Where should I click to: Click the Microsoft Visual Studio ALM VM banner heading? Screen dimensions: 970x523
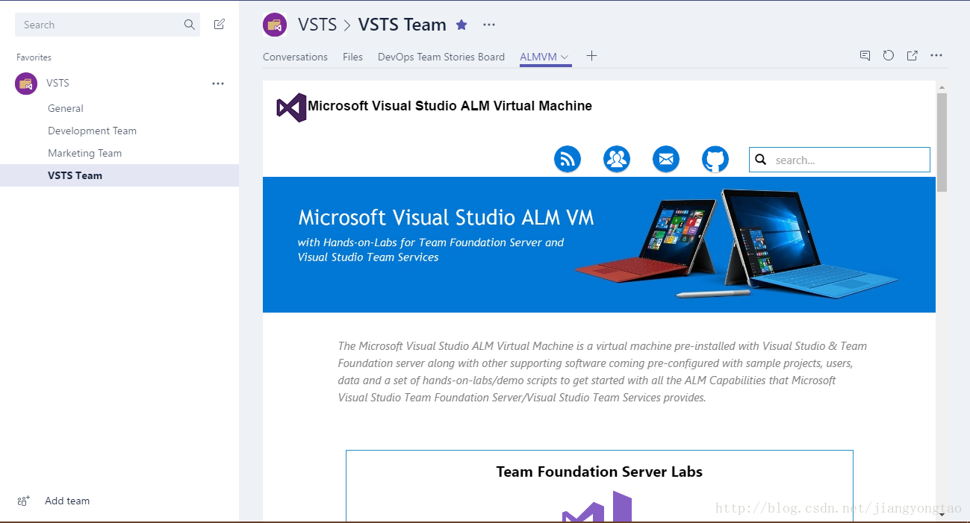tap(446, 217)
